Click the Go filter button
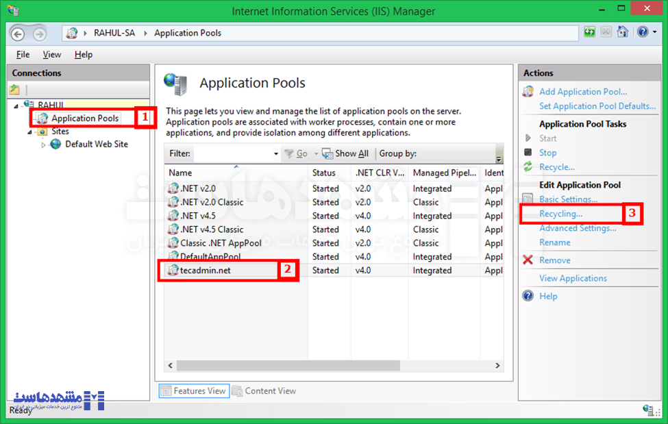 tap(297, 153)
